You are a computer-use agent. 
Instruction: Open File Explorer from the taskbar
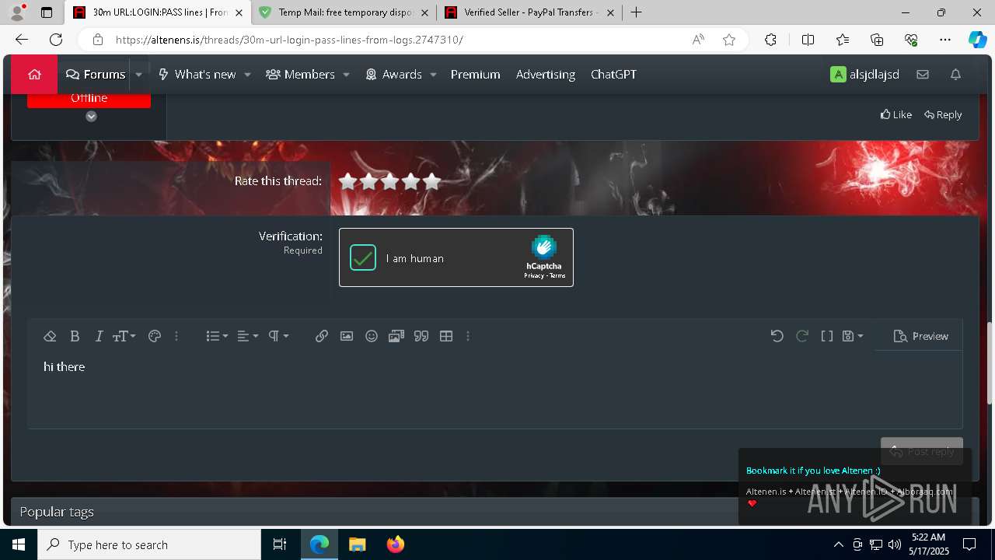tap(358, 544)
